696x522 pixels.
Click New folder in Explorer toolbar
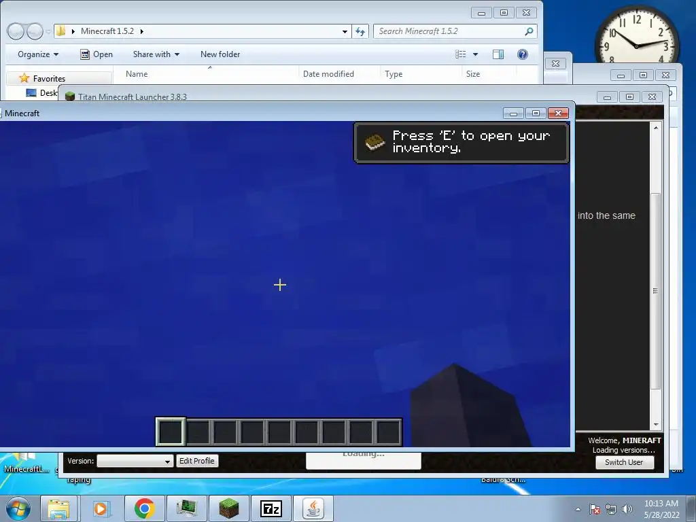[x=220, y=54]
